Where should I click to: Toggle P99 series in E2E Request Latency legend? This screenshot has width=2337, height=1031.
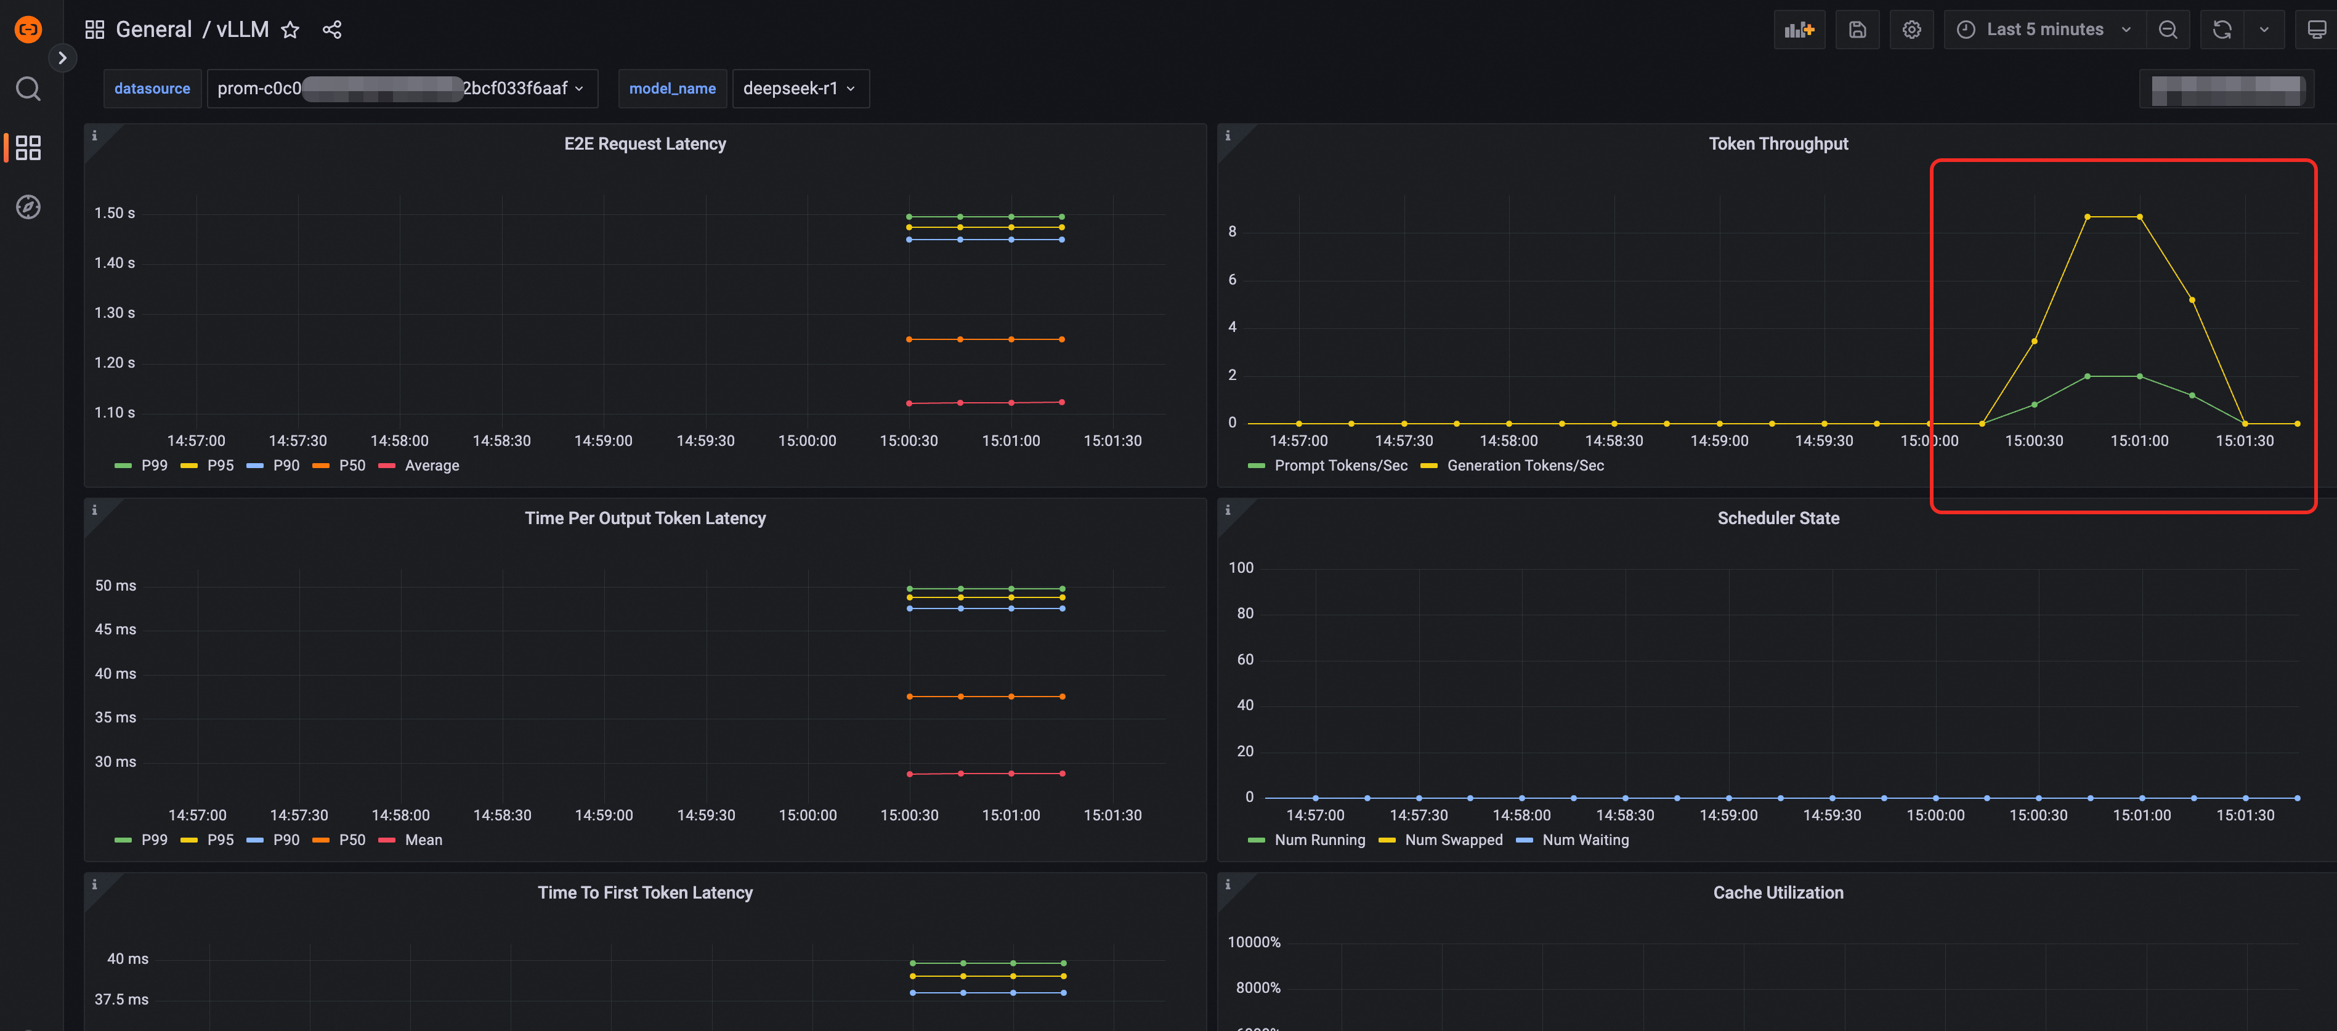pos(153,466)
